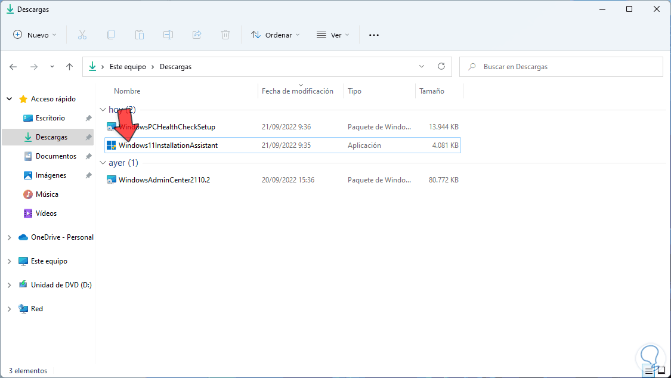Click the Windows11InstallationAssistant file icon
Viewport: 671px width, 378px height.
click(112, 145)
